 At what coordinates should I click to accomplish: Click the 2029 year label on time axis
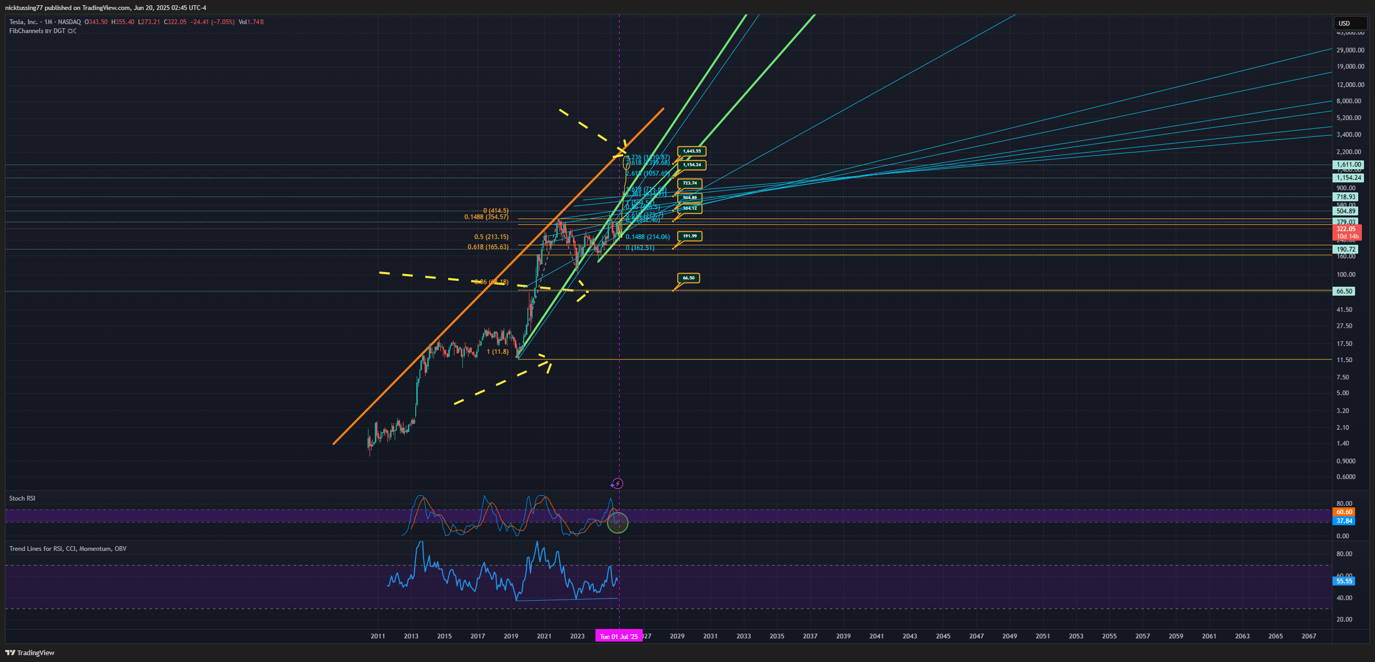pyautogui.click(x=677, y=636)
